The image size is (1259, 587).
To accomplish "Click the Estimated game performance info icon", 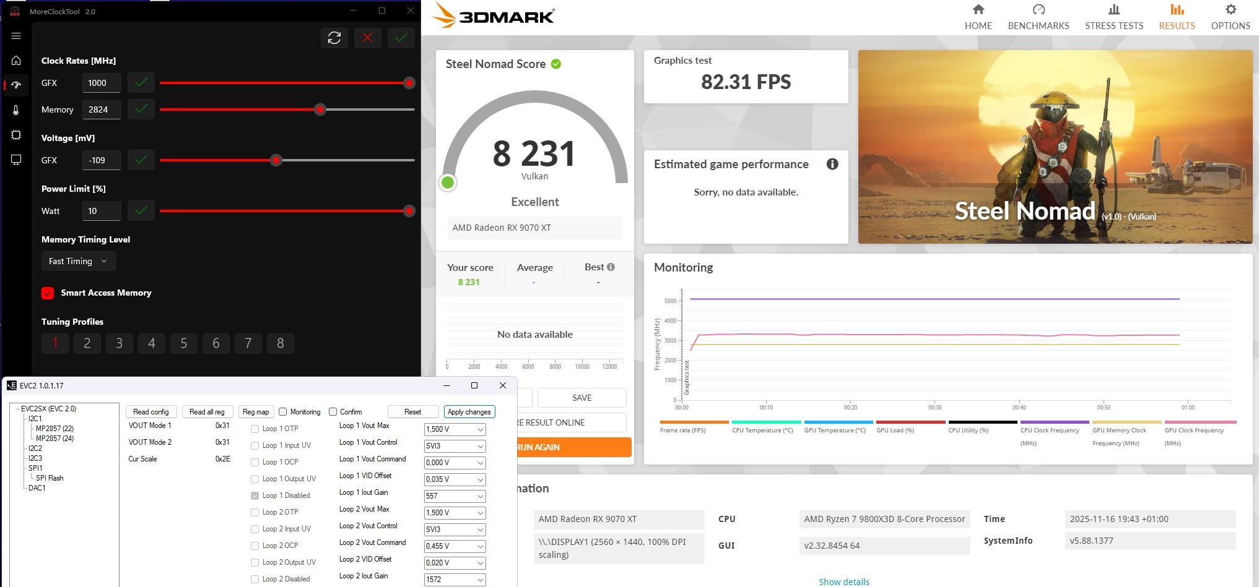I will 832,164.
